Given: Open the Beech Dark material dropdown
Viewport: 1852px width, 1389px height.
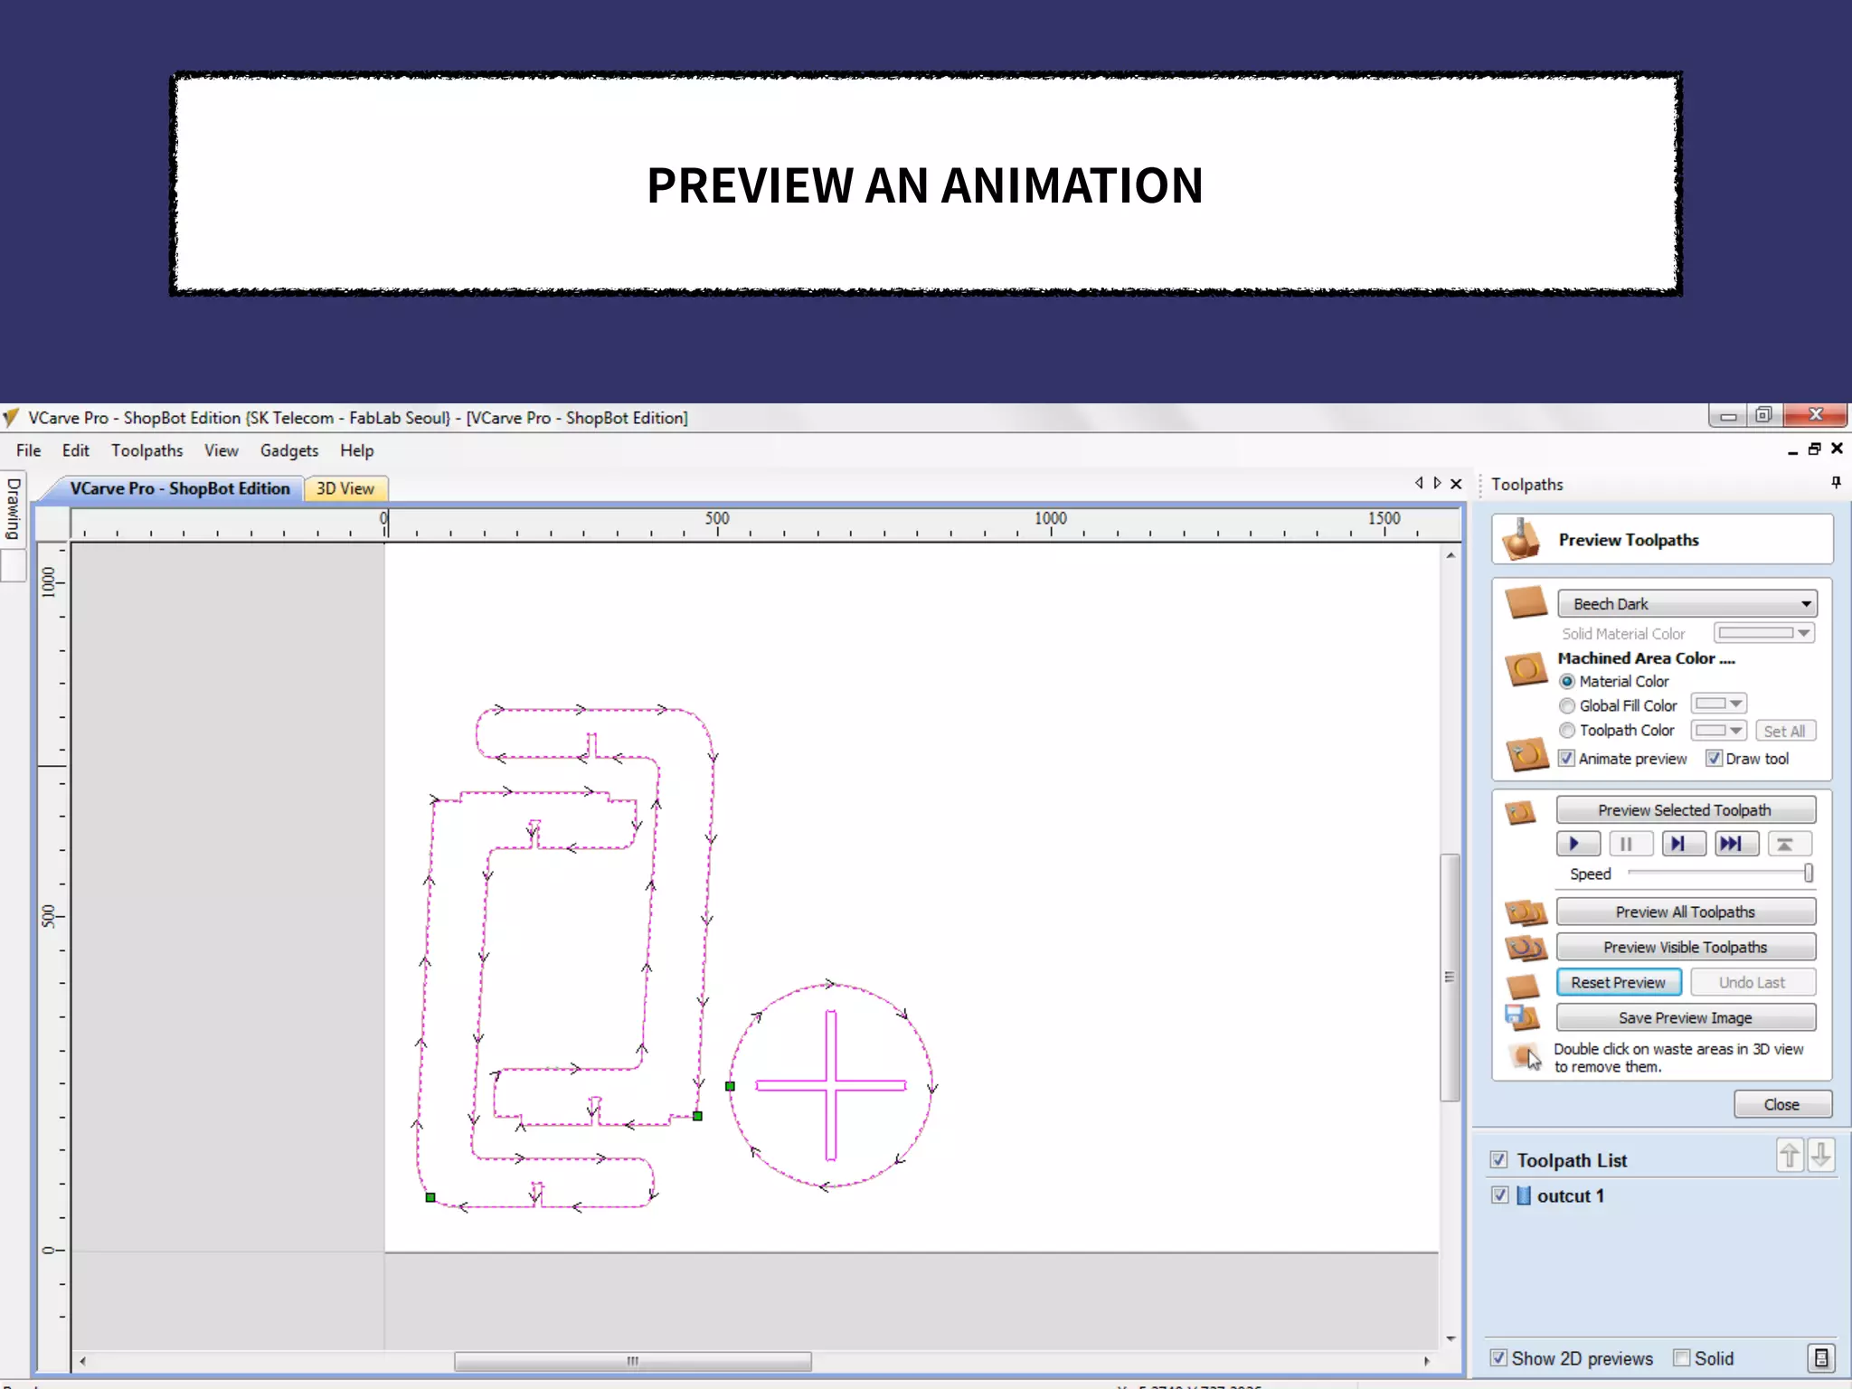Looking at the screenshot, I should point(1687,603).
